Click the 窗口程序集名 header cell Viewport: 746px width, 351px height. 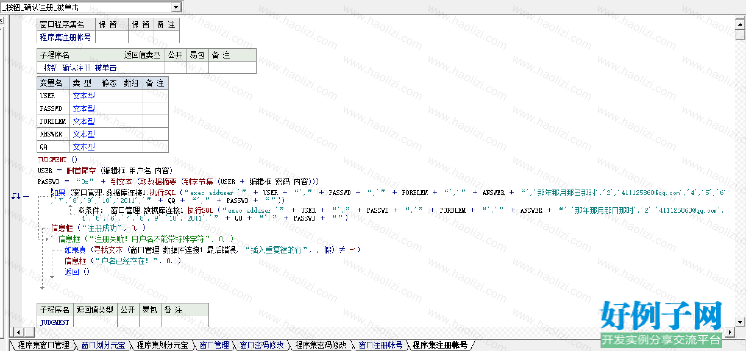pyautogui.click(x=66, y=24)
